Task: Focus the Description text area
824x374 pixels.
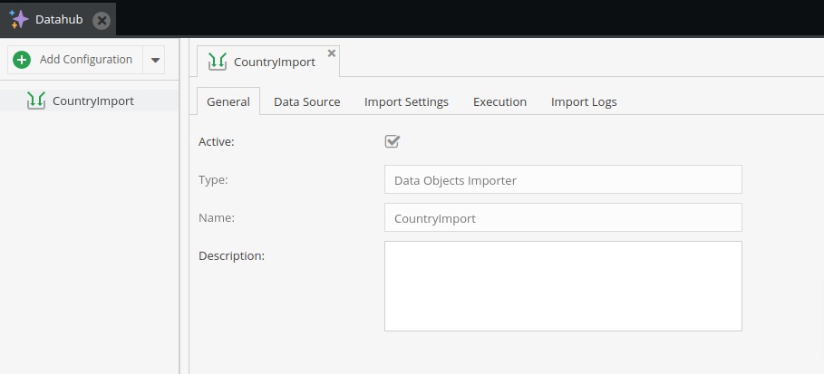Action: point(563,285)
